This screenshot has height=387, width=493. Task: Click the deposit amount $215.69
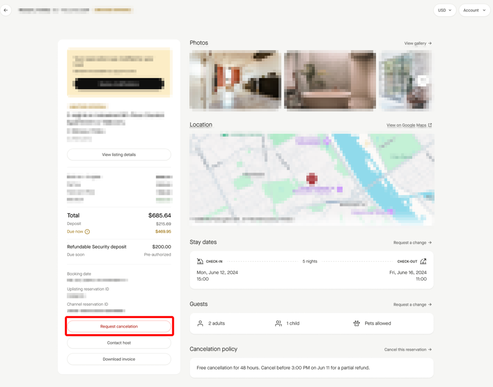tap(163, 224)
